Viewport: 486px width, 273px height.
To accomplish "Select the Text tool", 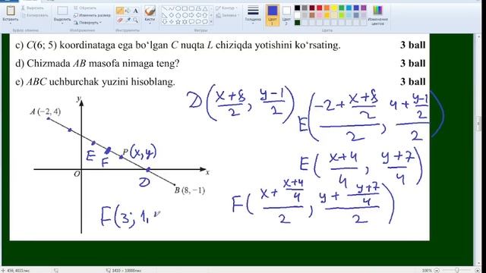I will [x=135, y=11].
